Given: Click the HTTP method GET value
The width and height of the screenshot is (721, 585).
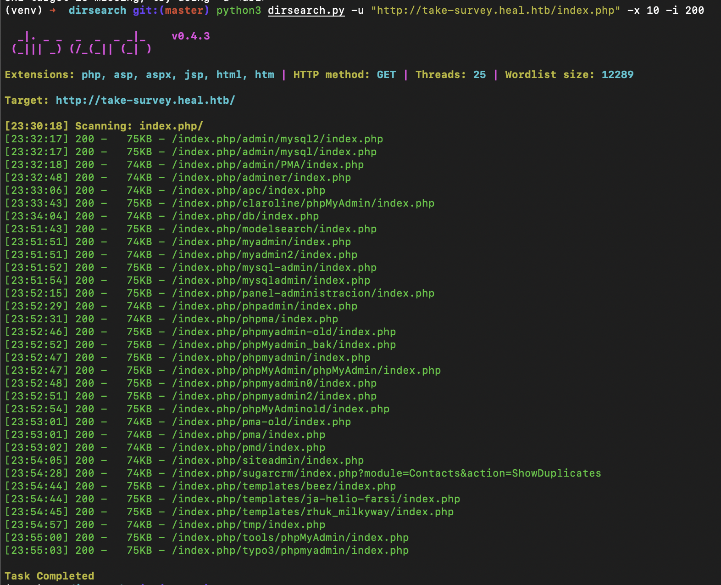Looking at the screenshot, I should coord(386,74).
